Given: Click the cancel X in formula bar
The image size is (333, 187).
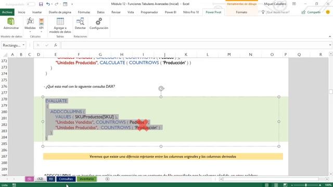Looking at the screenshot, I should click(38, 45).
